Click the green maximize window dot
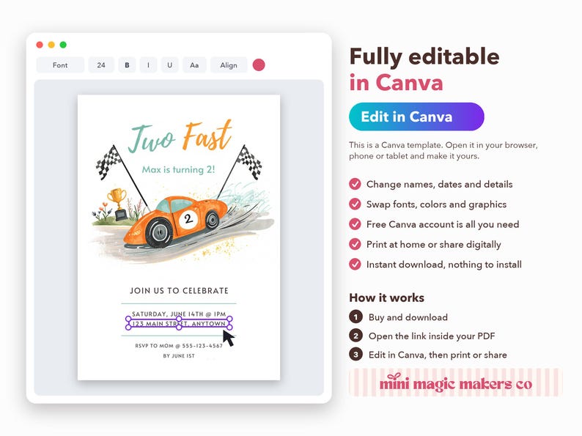 coord(63,45)
